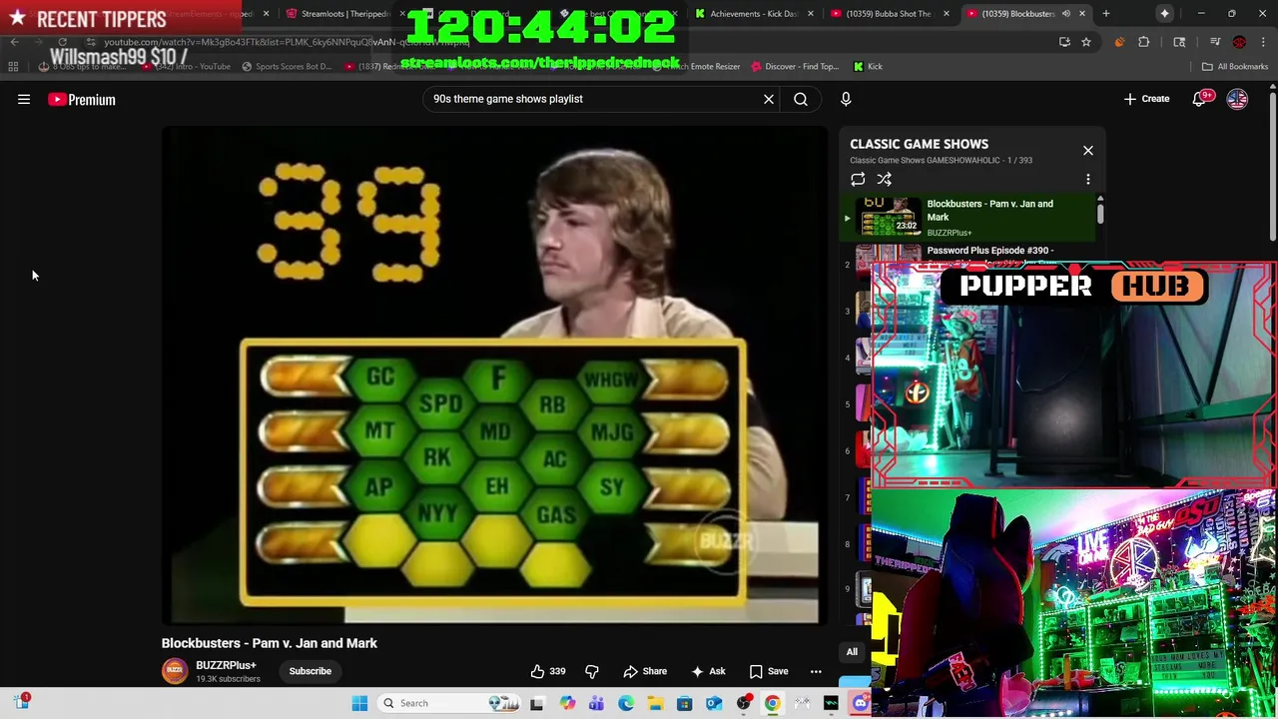Image resolution: width=1278 pixels, height=719 pixels.
Task: Toggle shuffle playlist
Action: pyautogui.click(x=885, y=180)
